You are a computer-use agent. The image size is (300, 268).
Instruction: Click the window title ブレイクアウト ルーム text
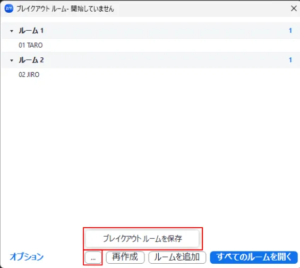point(65,9)
